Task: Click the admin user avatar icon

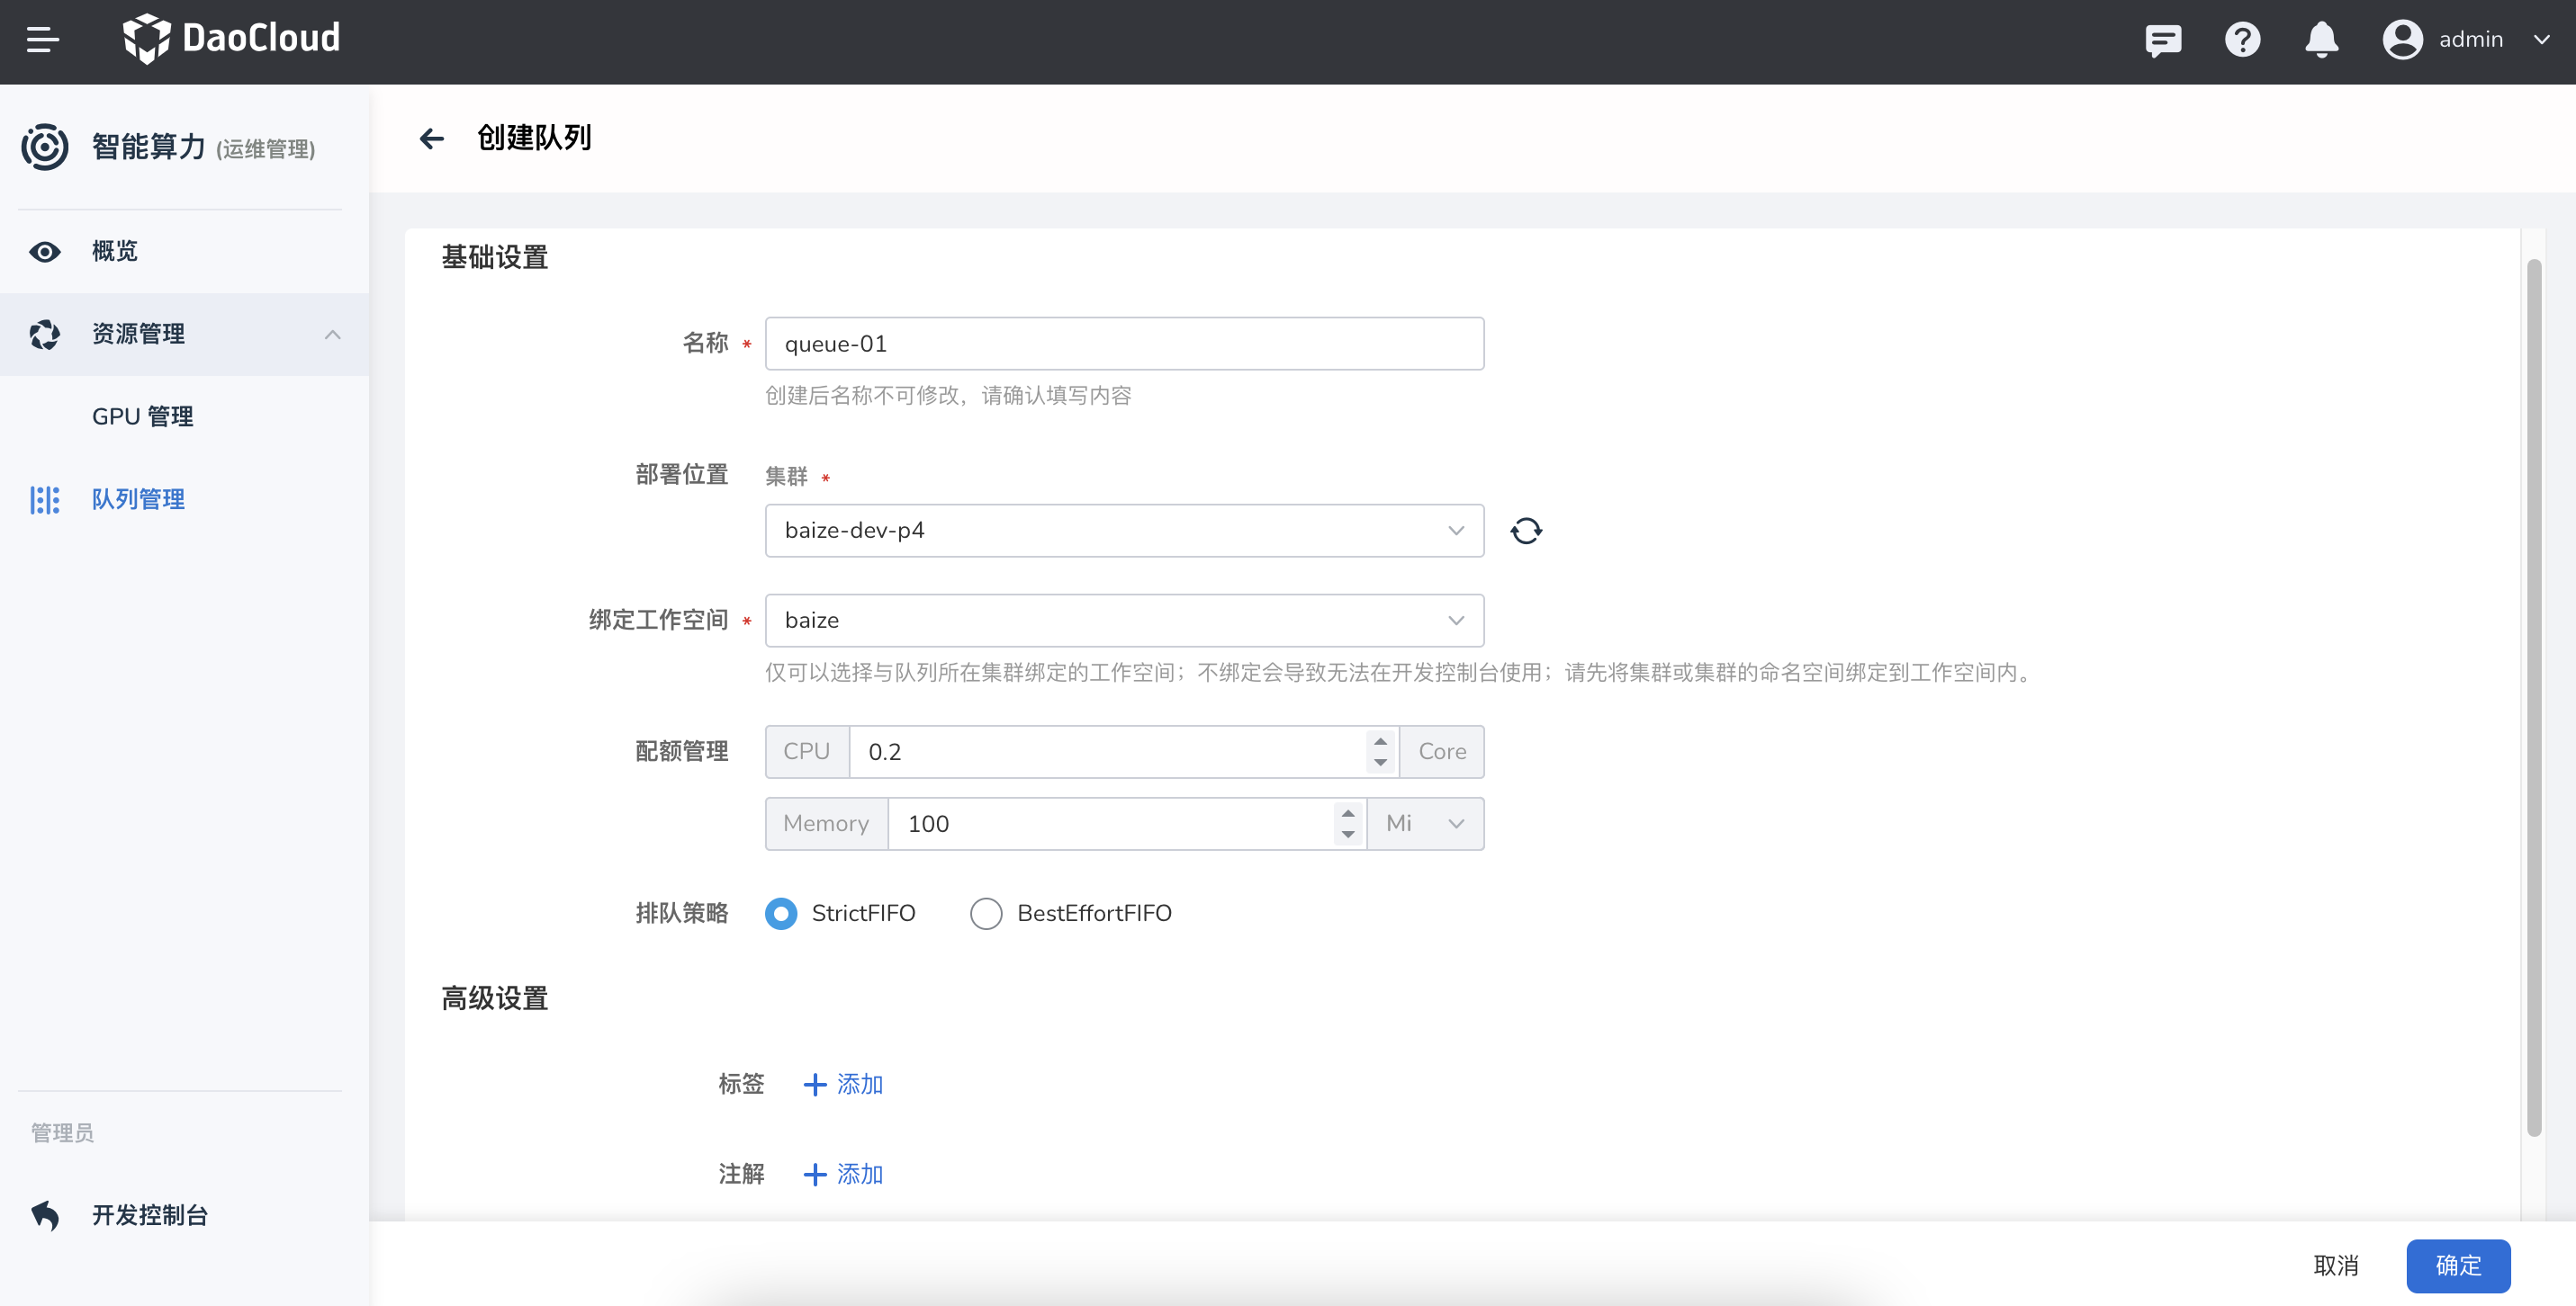Action: 2401,40
